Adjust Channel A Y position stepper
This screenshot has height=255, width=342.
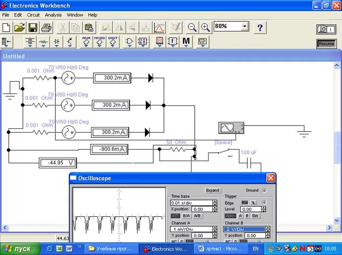[x=215, y=236]
